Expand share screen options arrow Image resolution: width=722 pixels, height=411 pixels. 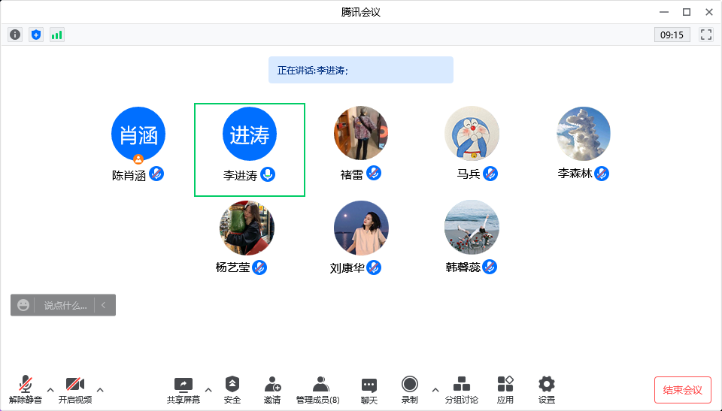pos(208,389)
